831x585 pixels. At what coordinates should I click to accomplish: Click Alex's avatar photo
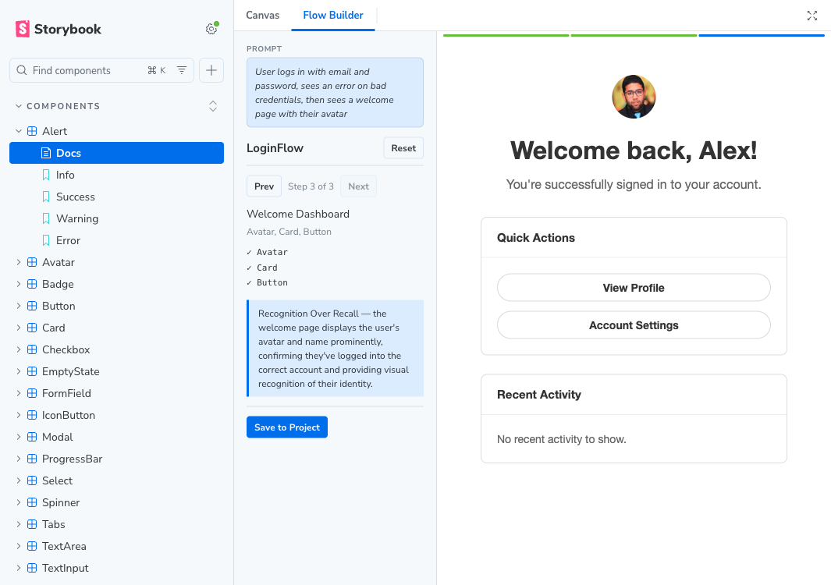(x=634, y=97)
